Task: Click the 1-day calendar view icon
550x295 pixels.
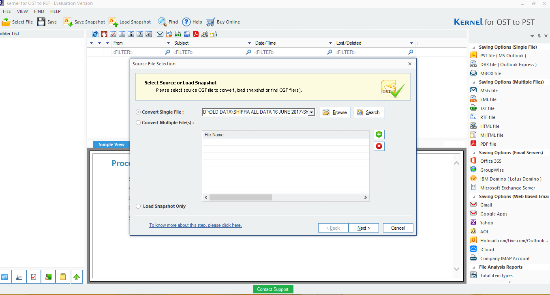Action: 122,34
